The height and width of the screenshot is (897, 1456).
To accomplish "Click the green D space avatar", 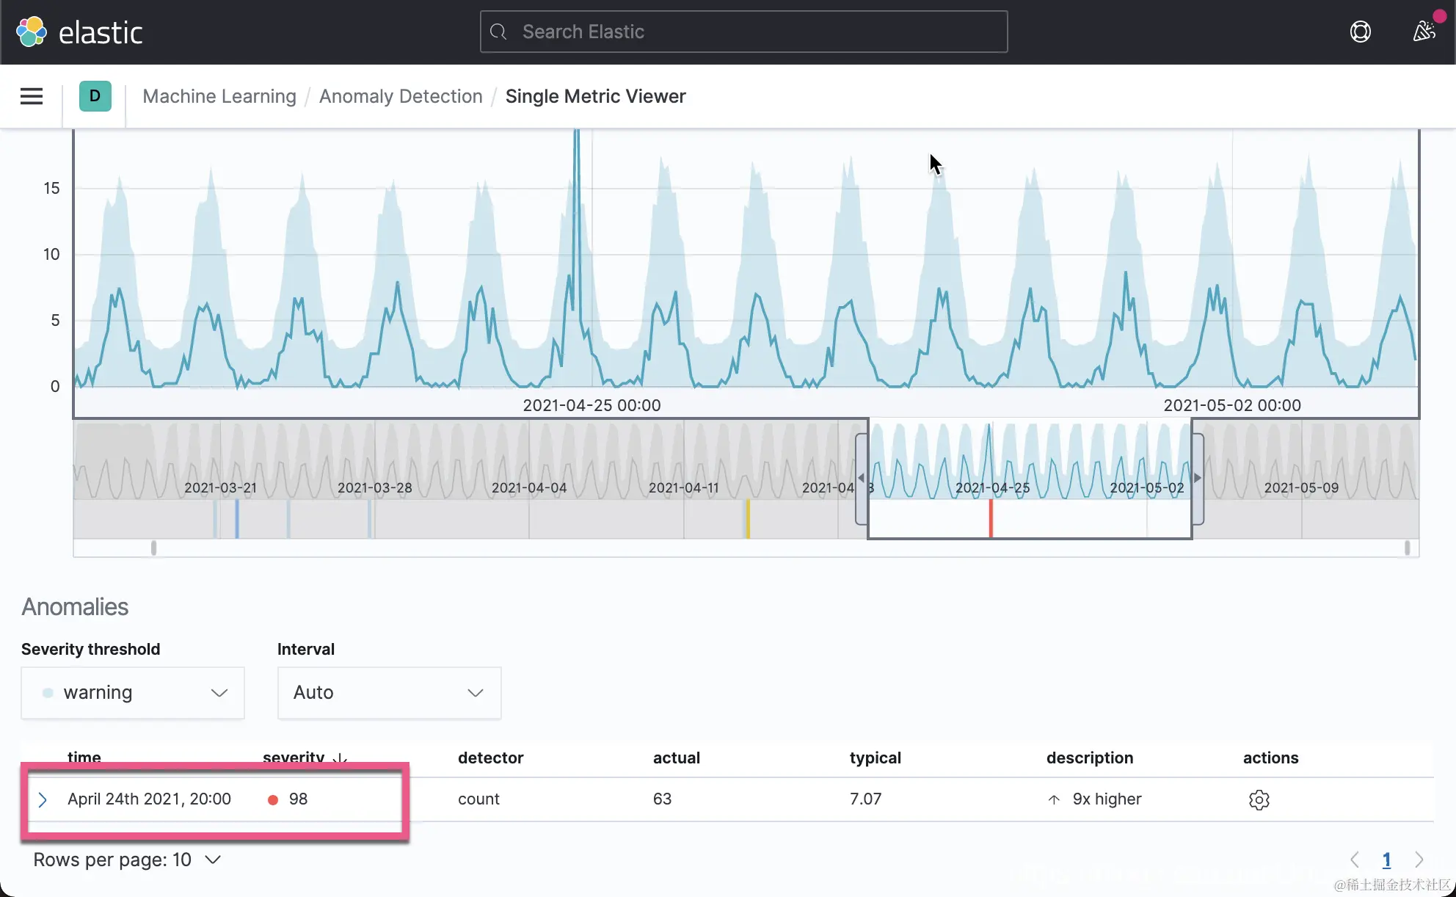I will (95, 96).
